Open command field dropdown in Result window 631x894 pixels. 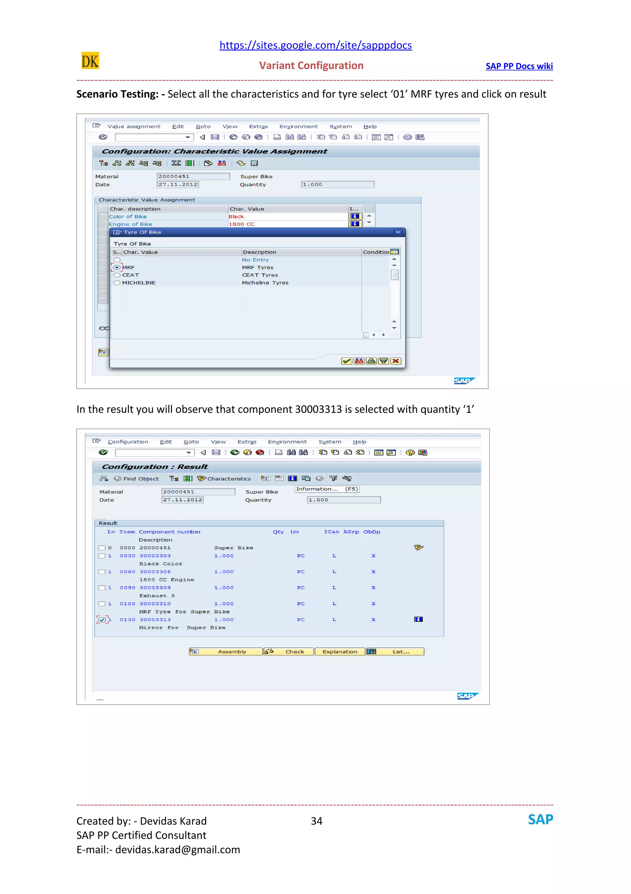coord(189,453)
